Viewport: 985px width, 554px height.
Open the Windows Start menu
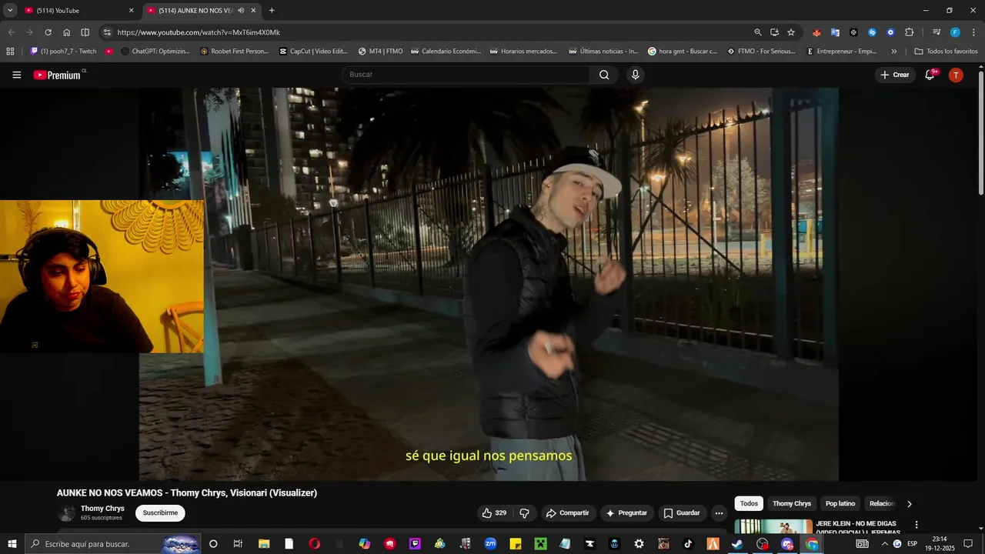click(12, 544)
